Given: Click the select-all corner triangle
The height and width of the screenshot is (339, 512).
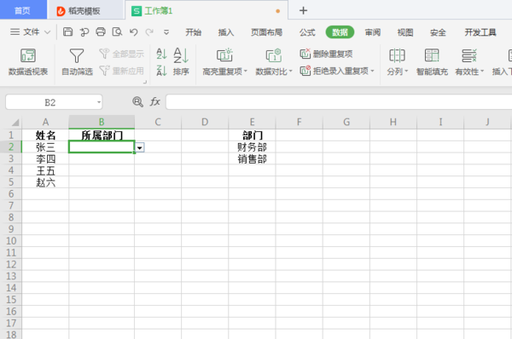Looking at the screenshot, I should [15, 123].
